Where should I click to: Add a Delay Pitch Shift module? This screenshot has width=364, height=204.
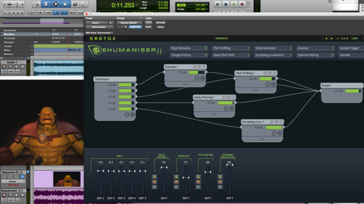pos(231,55)
